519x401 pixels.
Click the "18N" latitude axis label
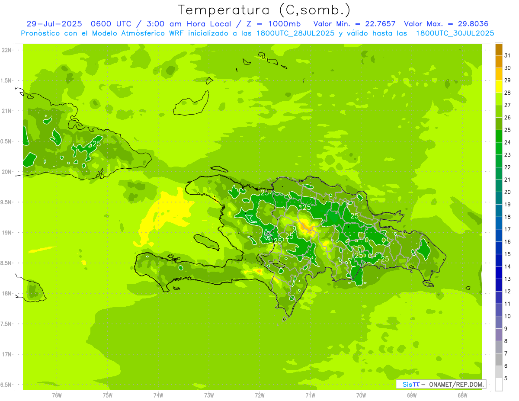(x=6, y=294)
